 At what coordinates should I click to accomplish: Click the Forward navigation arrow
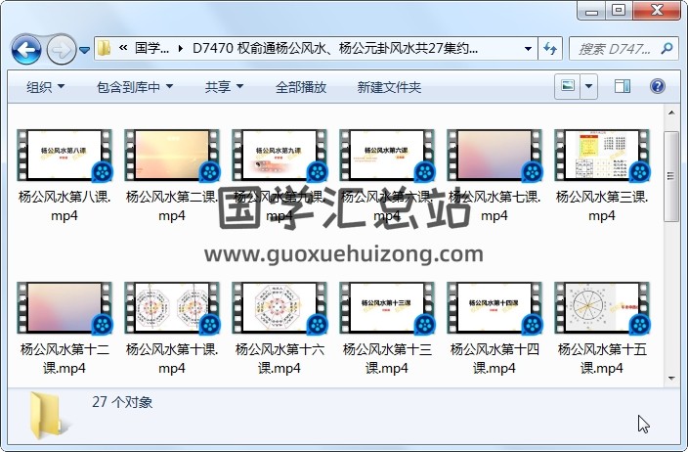pos(61,50)
